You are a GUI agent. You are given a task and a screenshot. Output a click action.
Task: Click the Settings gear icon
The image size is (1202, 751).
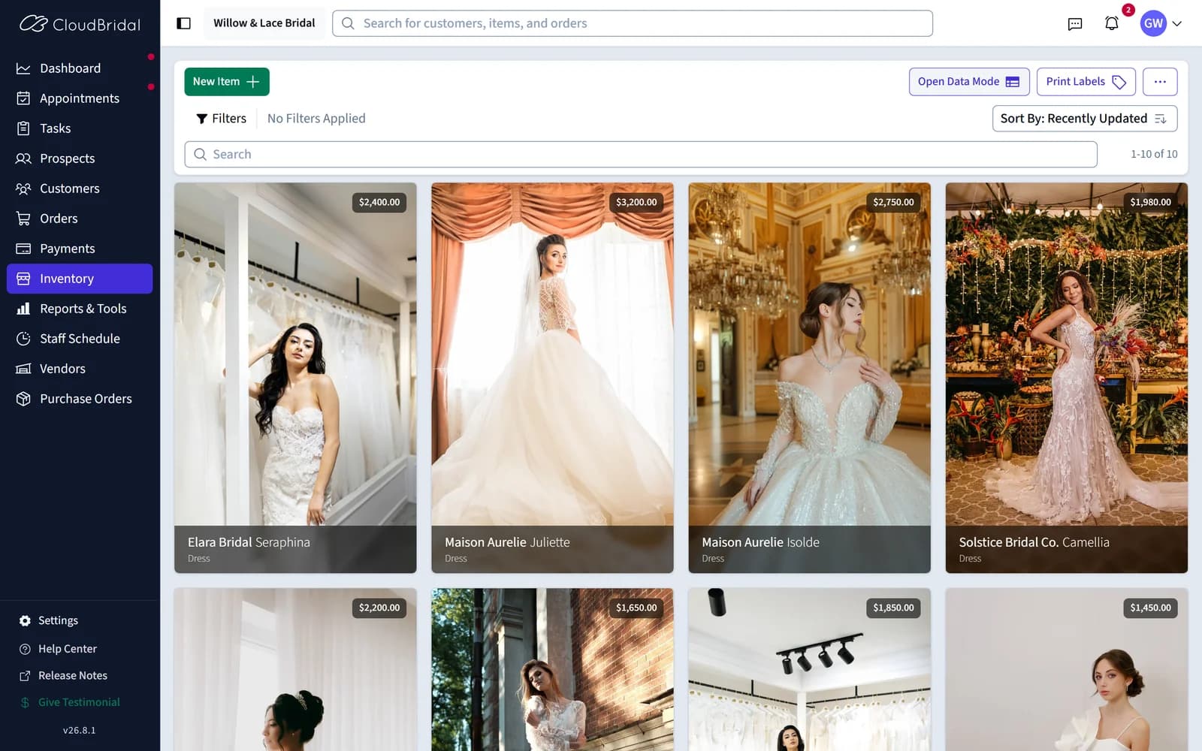pyautogui.click(x=25, y=621)
